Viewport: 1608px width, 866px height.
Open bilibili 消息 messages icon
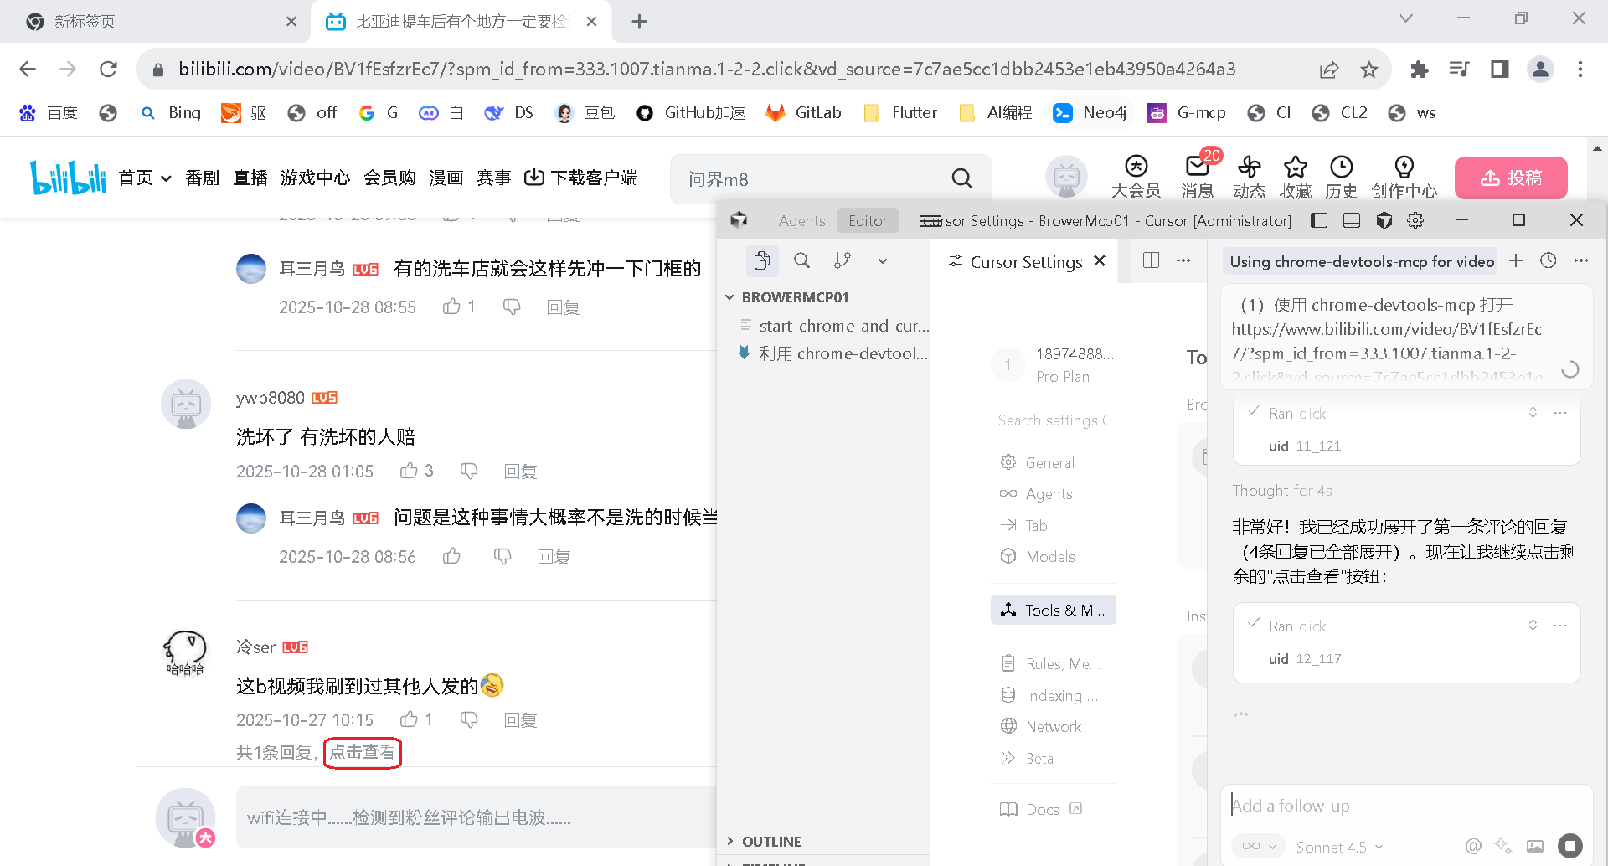click(1198, 177)
